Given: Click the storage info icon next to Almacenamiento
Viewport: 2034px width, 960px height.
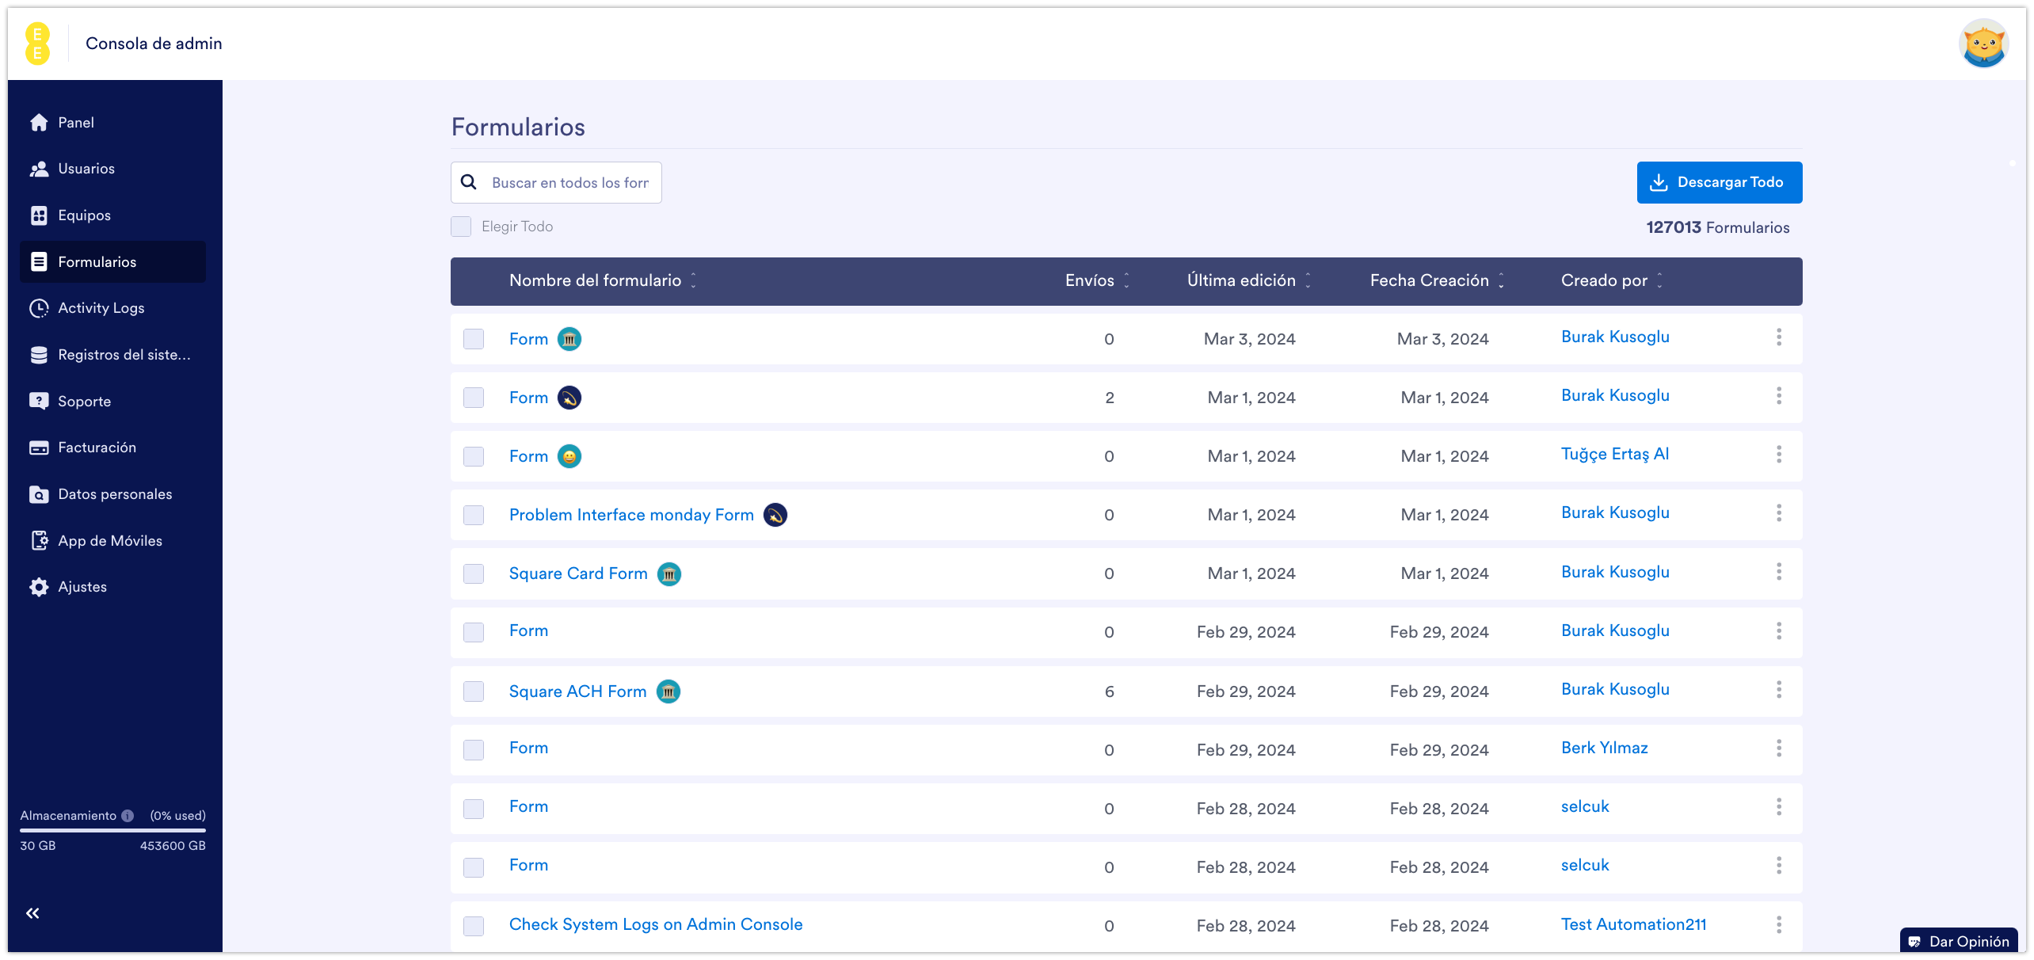Looking at the screenshot, I should (128, 816).
